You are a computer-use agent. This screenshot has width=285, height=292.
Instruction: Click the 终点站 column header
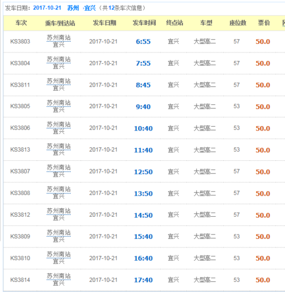174,23
